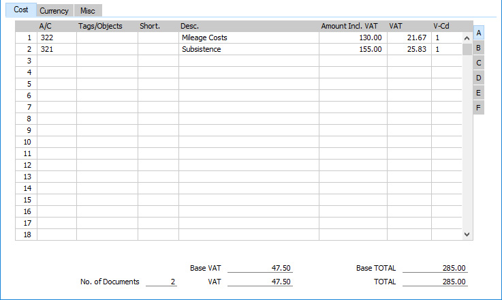Click the V-Cd column header

point(441,27)
